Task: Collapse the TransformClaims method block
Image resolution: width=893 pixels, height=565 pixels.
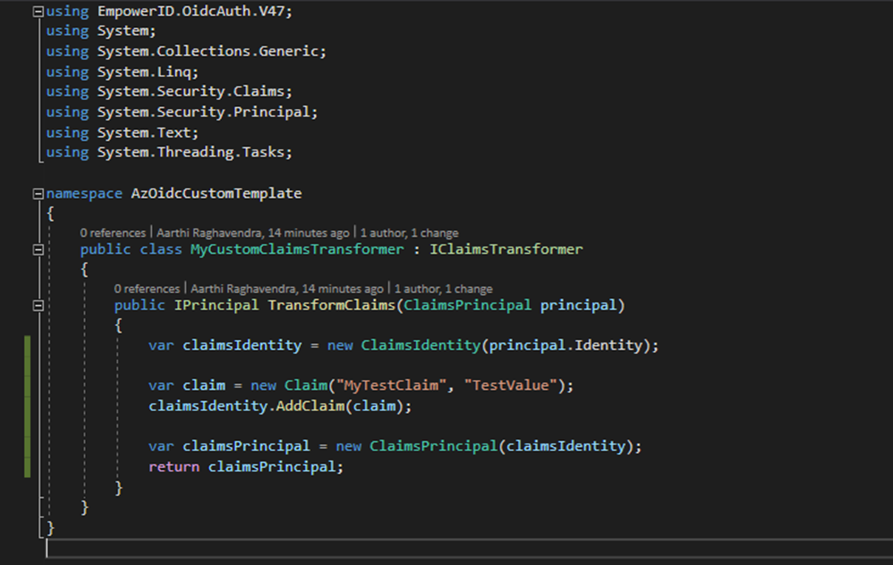Action: 37,305
